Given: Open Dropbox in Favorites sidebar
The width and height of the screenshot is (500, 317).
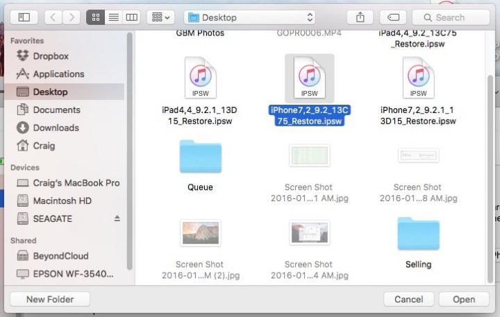Looking at the screenshot, I should 64,56.
